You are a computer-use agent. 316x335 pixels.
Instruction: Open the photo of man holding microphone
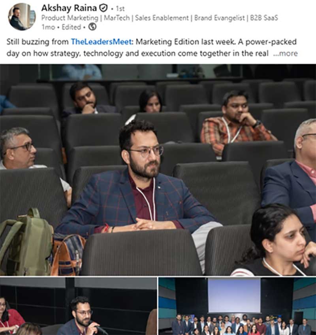pos(78,306)
